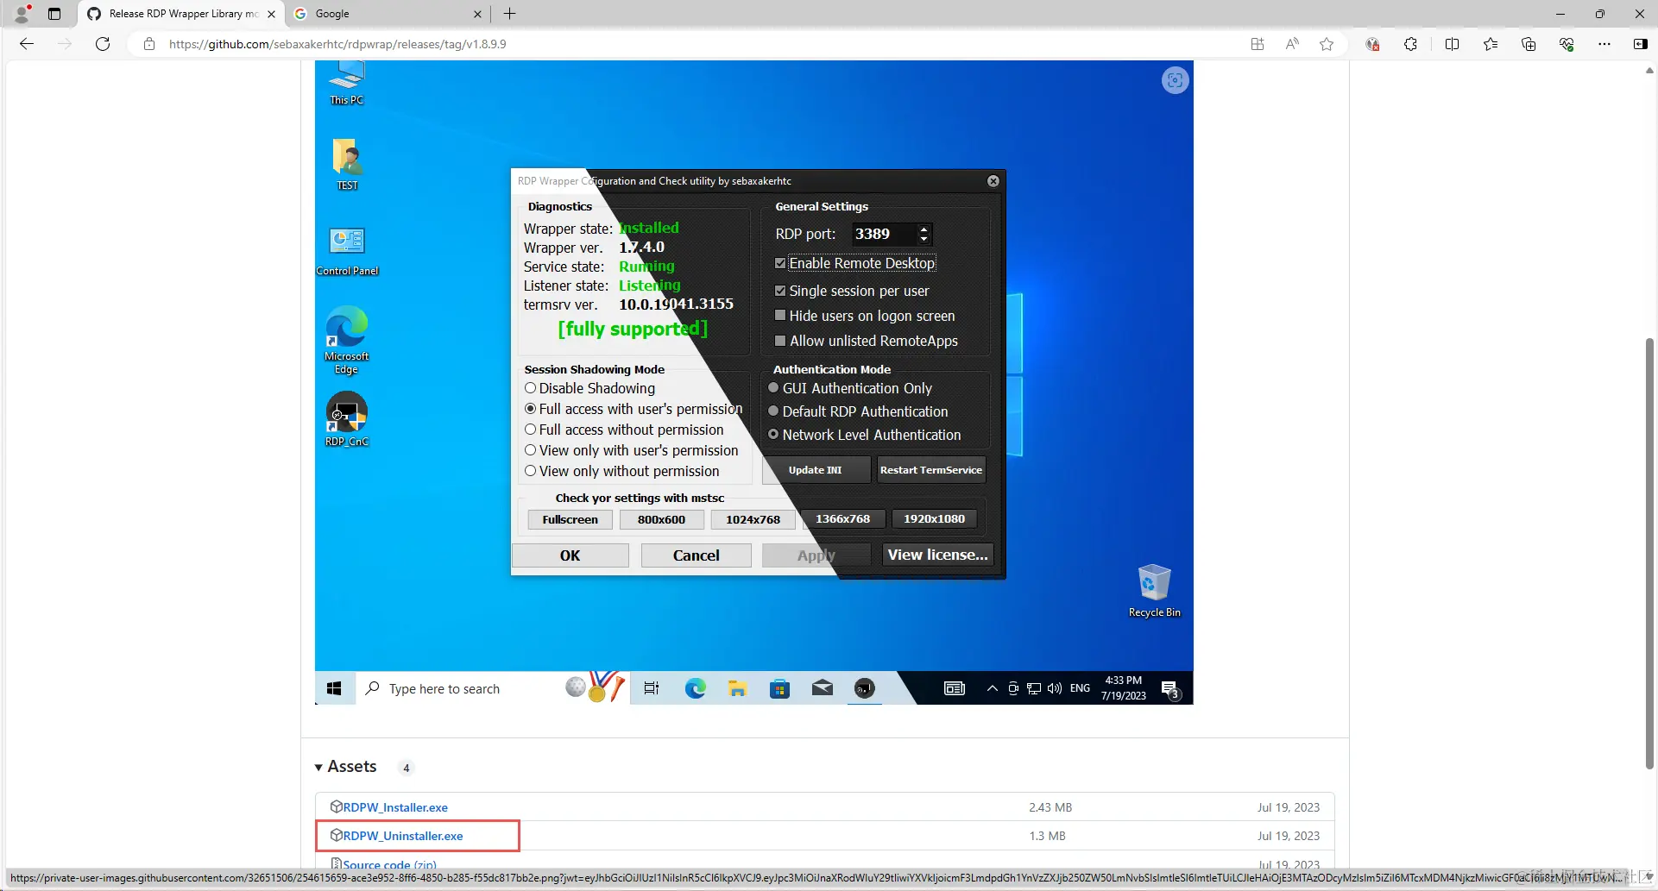Screen dimensions: 1658x891
Task: Click the OK button in the pictured dialog
Action: (570, 555)
